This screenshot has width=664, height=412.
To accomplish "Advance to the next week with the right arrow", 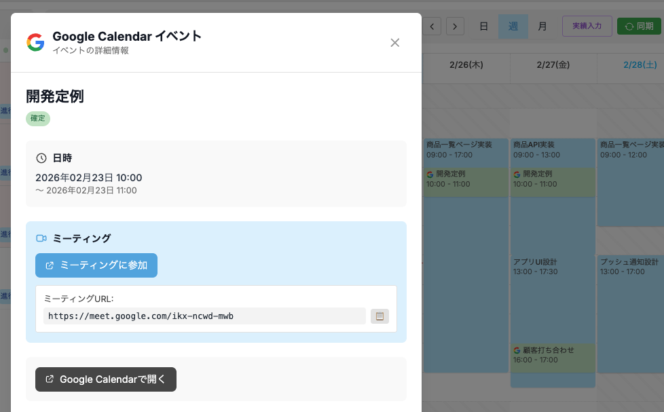I will point(454,26).
